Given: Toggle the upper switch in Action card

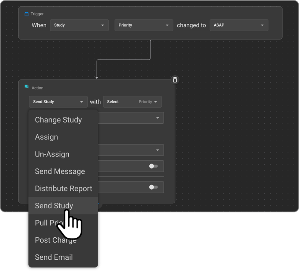Looking at the screenshot, I should (153, 166).
